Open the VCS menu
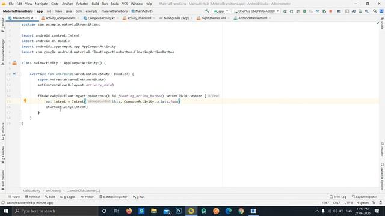Image resolution: width=385 pixels, height=216 pixels. point(125,4)
